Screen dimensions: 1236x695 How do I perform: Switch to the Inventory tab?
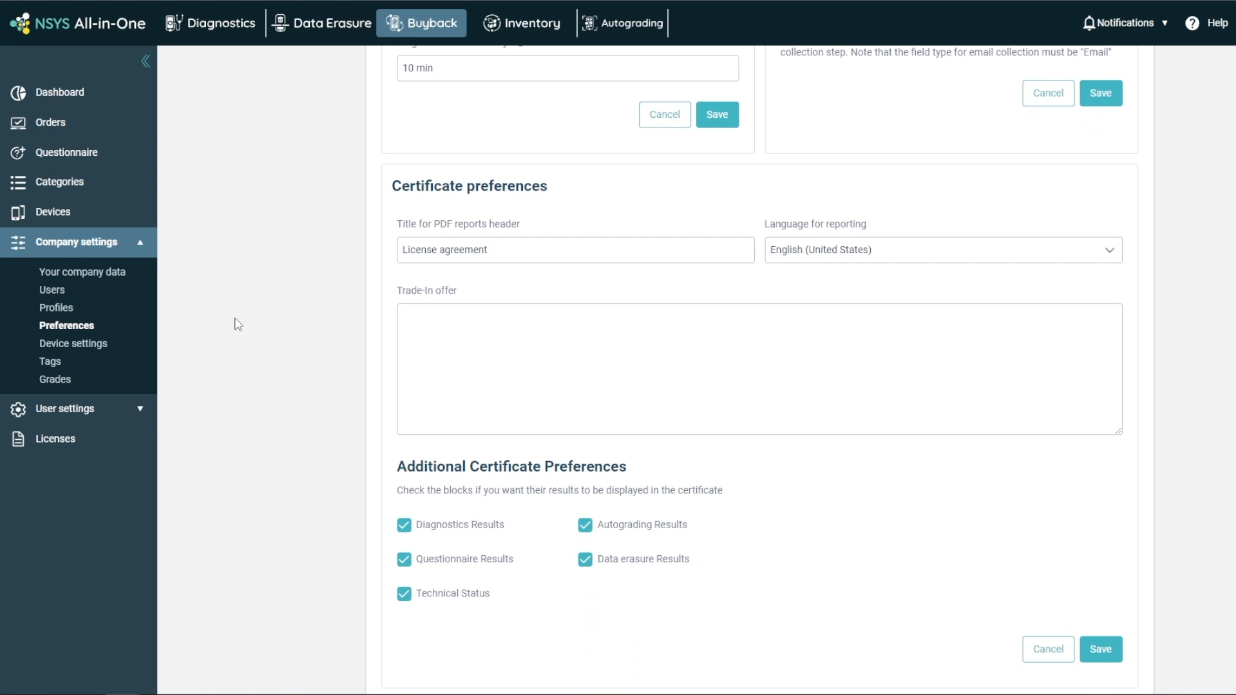click(522, 23)
